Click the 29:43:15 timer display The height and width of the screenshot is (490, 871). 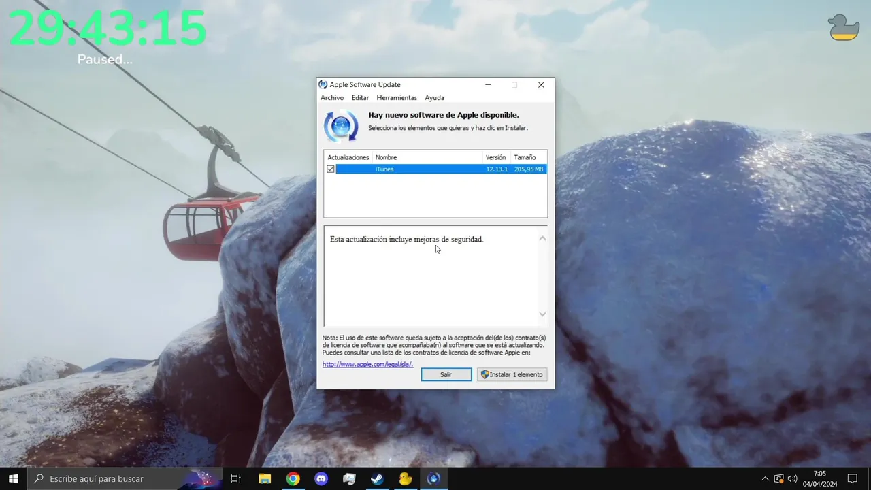108,28
